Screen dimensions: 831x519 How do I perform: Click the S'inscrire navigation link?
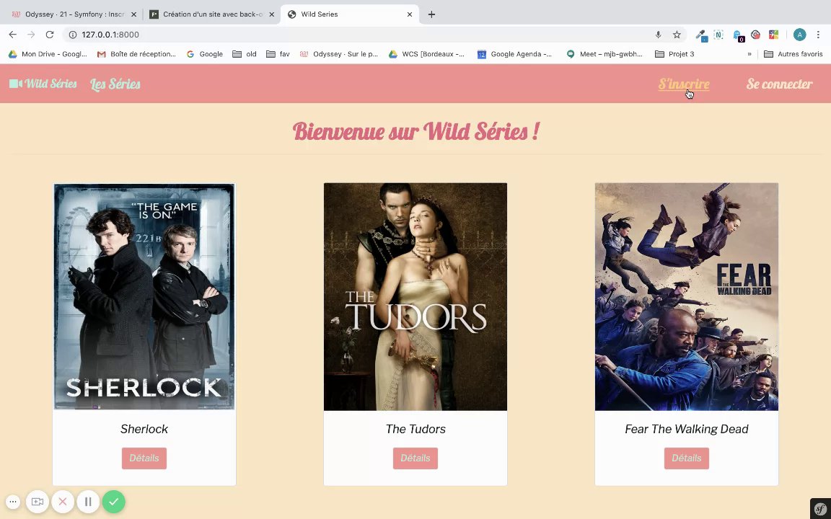pyautogui.click(x=684, y=84)
